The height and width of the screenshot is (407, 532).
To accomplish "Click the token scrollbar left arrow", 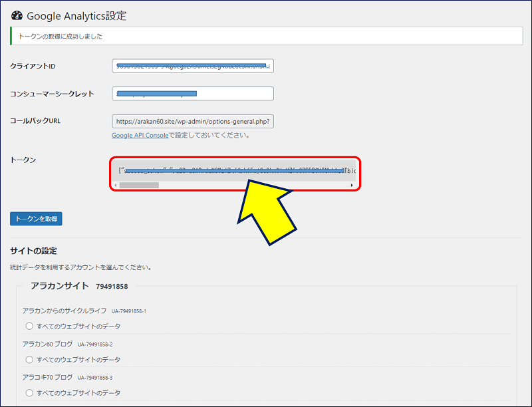I will [x=116, y=185].
